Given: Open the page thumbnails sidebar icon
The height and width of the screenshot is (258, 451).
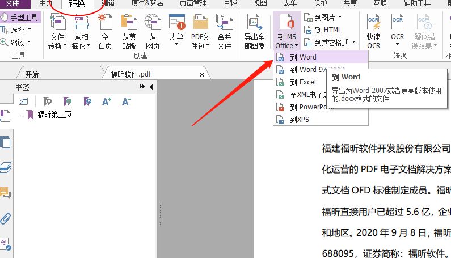Looking at the screenshot, I should coord(5,142).
